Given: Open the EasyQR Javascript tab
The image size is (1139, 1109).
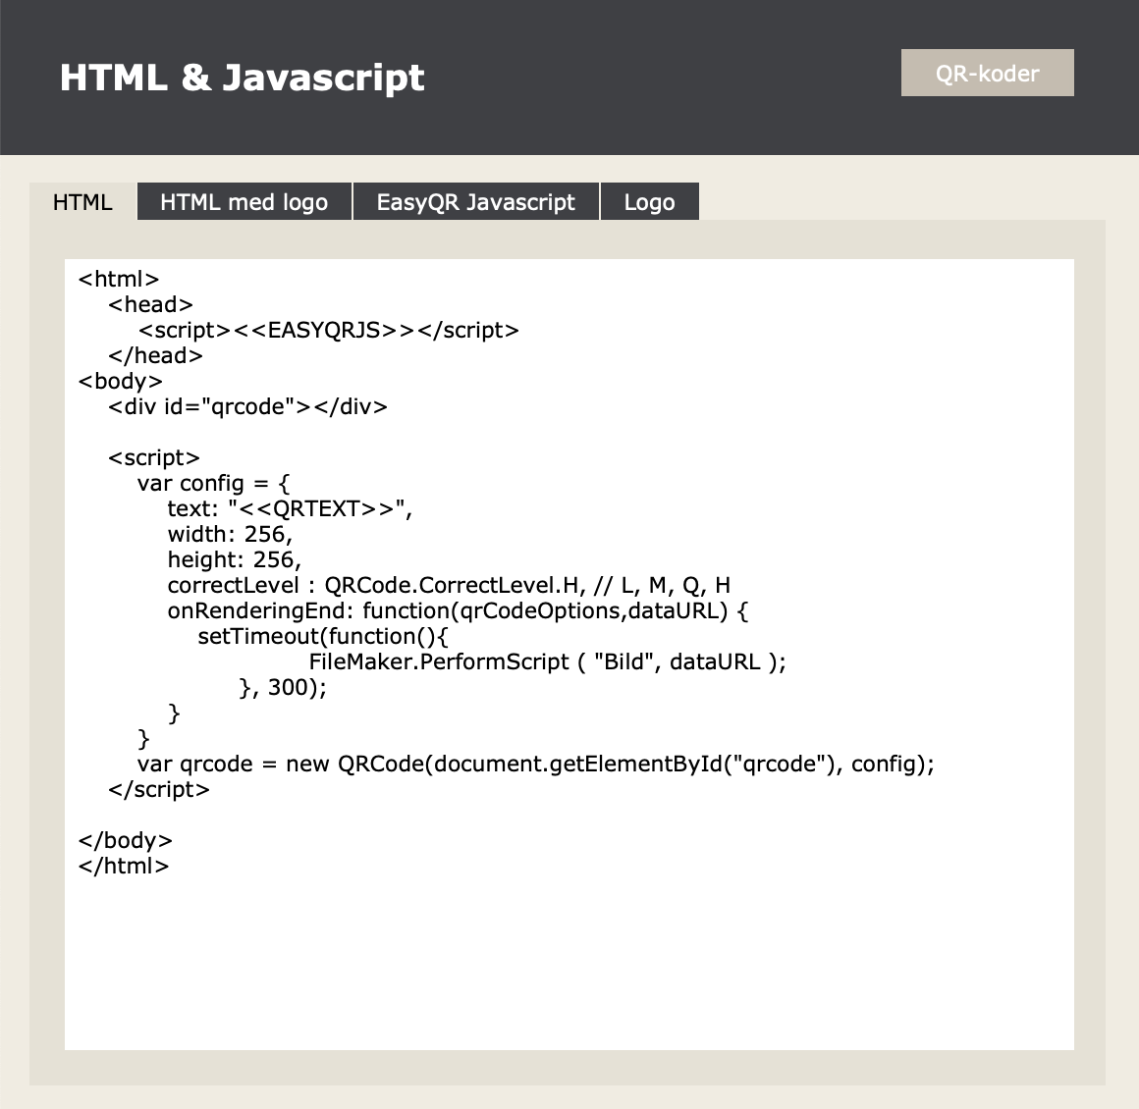Looking at the screenshot, I should [476, 202].
